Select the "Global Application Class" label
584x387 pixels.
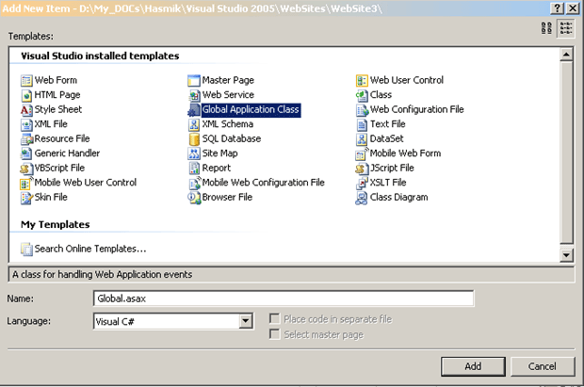tap(251, 109)
